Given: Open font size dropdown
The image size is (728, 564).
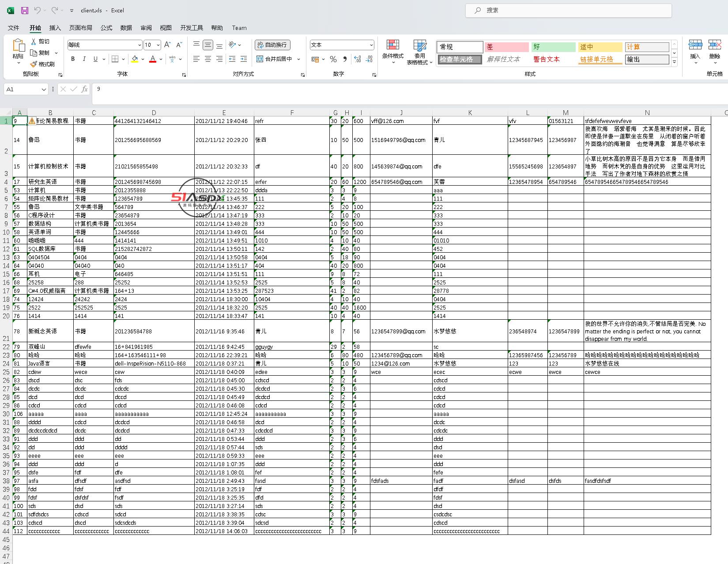Looking at the screenshot, I should [158, 45].
